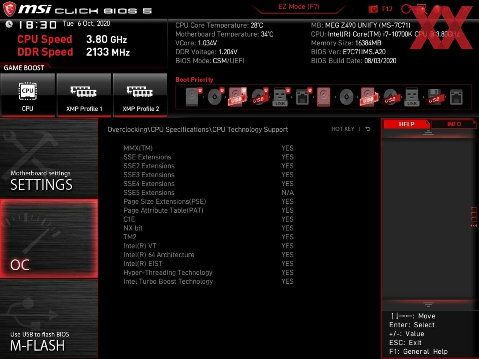Select the C1E row

[x=209, y=219]
